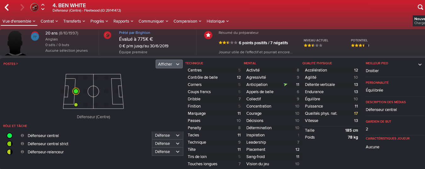Click the Prêté par Brighton link
425x169 pixels.
coord(135,33)
